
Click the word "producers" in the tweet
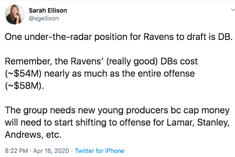(147, 111)
